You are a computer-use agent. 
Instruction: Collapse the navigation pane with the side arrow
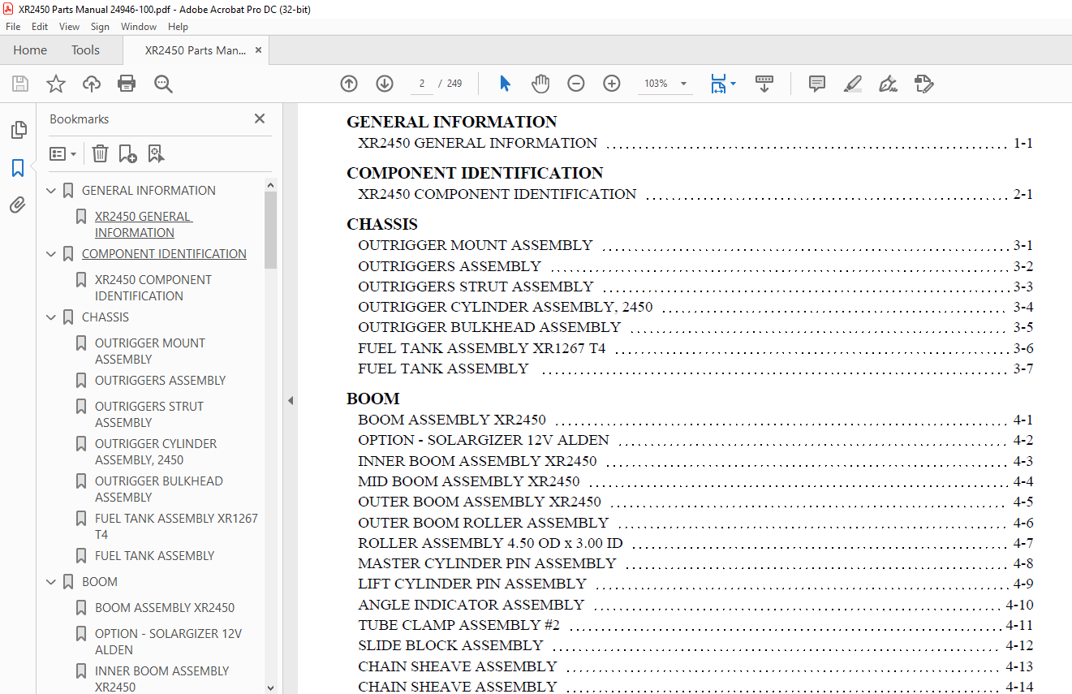coord(290,400)
